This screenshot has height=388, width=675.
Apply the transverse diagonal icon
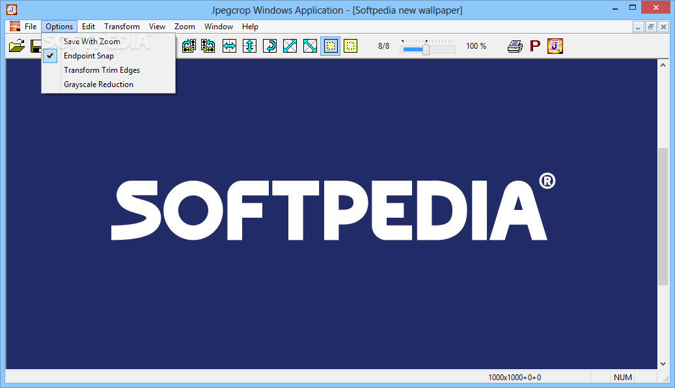(x=310, y=46)
